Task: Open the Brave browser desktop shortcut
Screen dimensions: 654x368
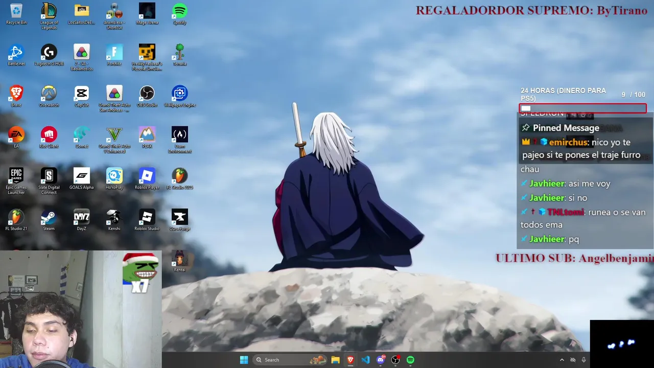Action: (16, 97)
